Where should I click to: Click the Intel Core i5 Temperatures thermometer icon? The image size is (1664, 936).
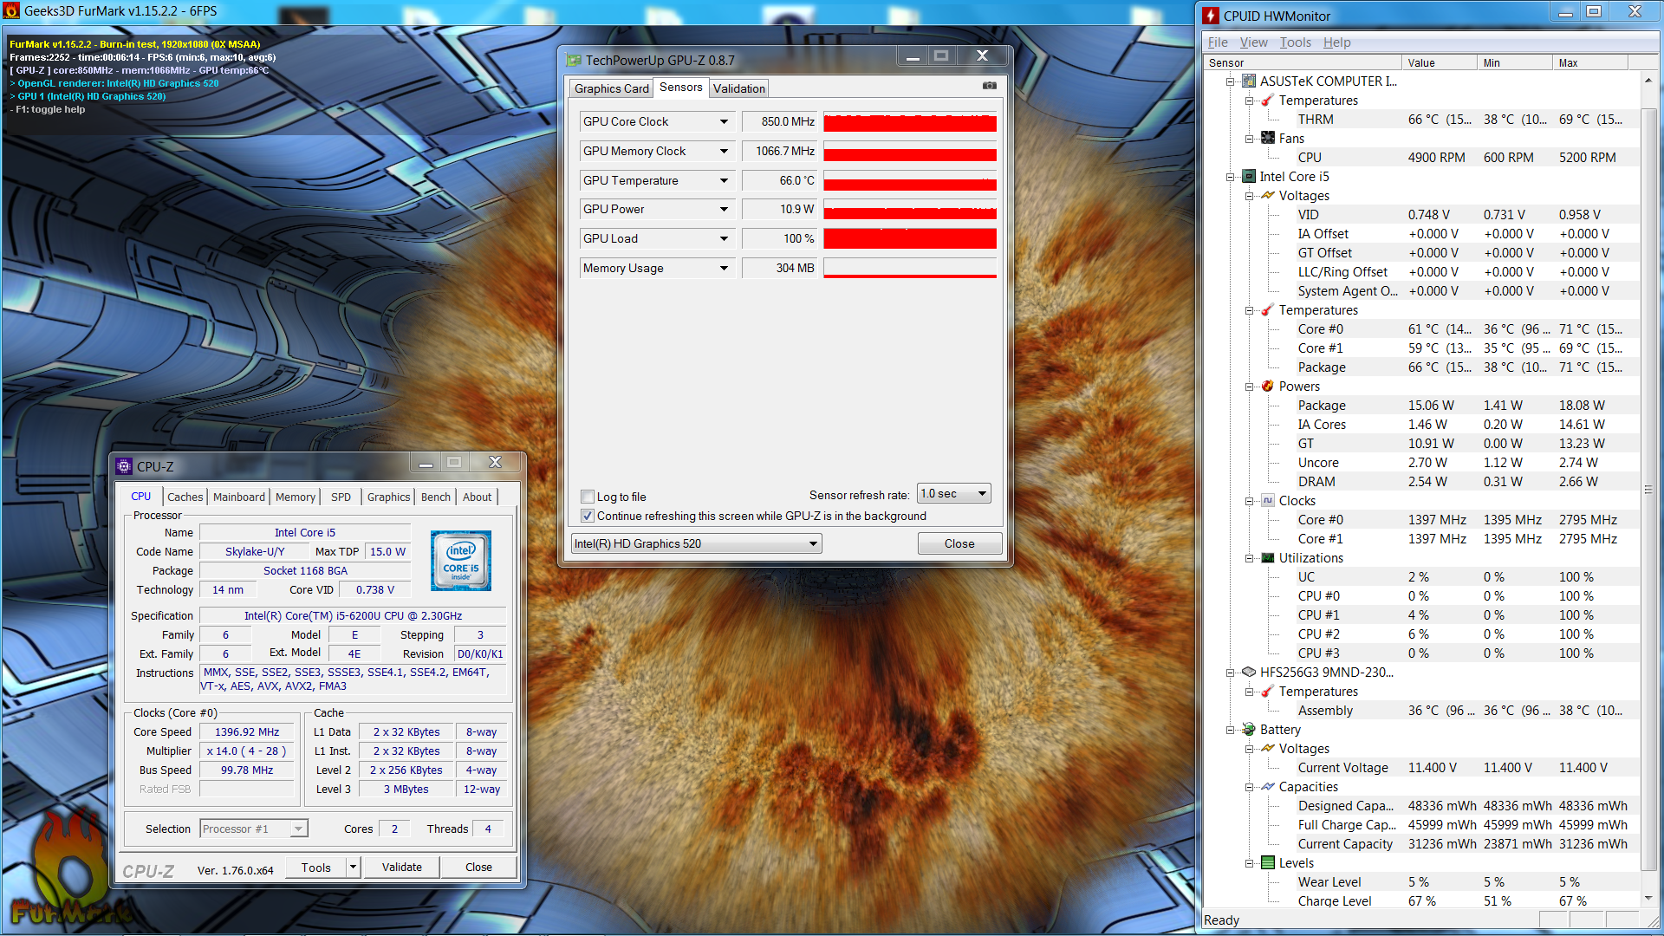(1268, 310)
